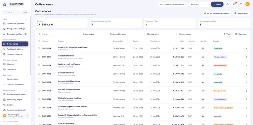Open Centro de notificaciones menu item

(15, 34)
